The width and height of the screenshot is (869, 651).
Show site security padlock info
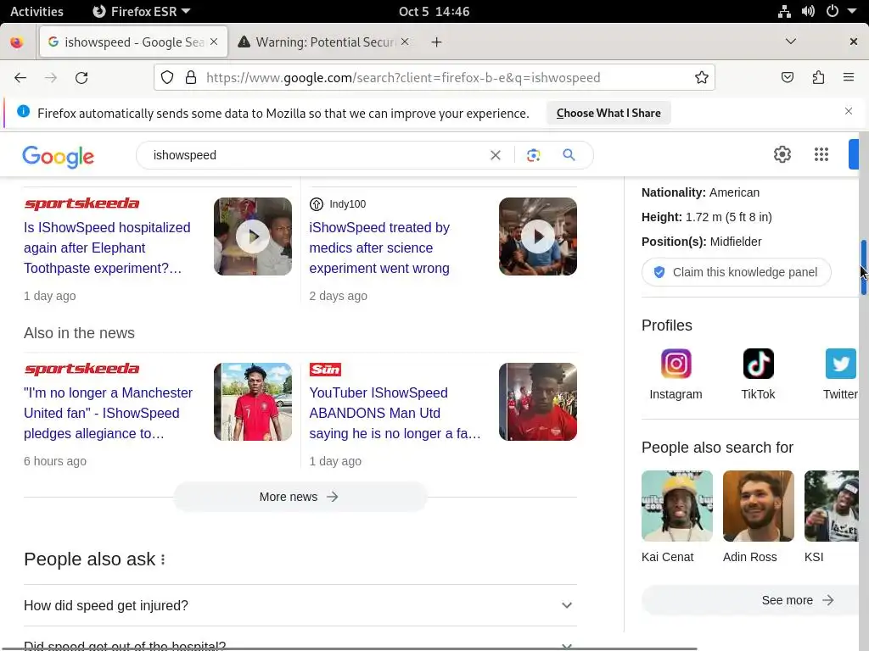point(191,77)
